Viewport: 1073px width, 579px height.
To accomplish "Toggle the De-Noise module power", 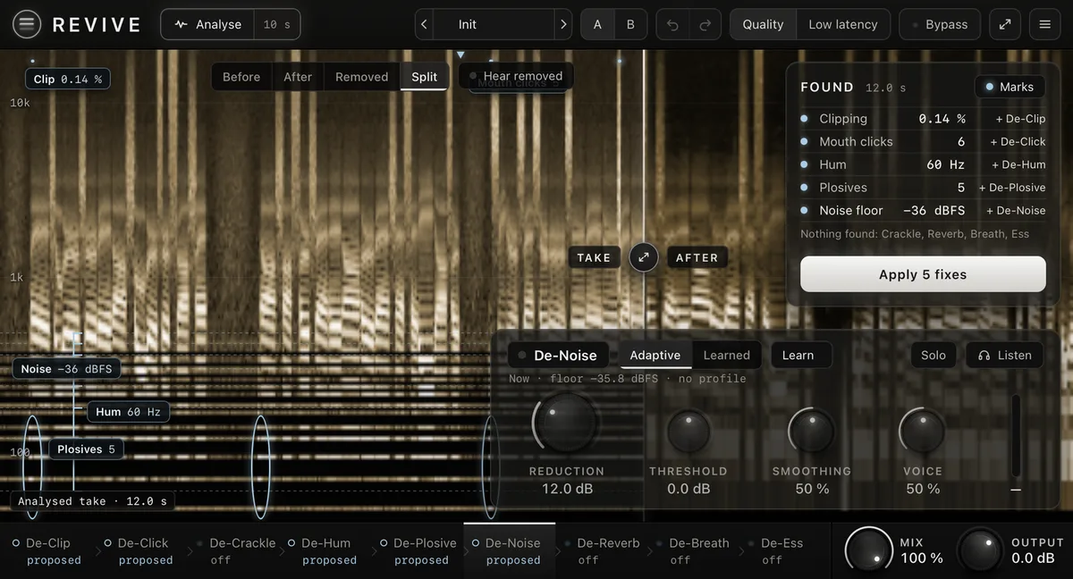I will click(522, 355).
